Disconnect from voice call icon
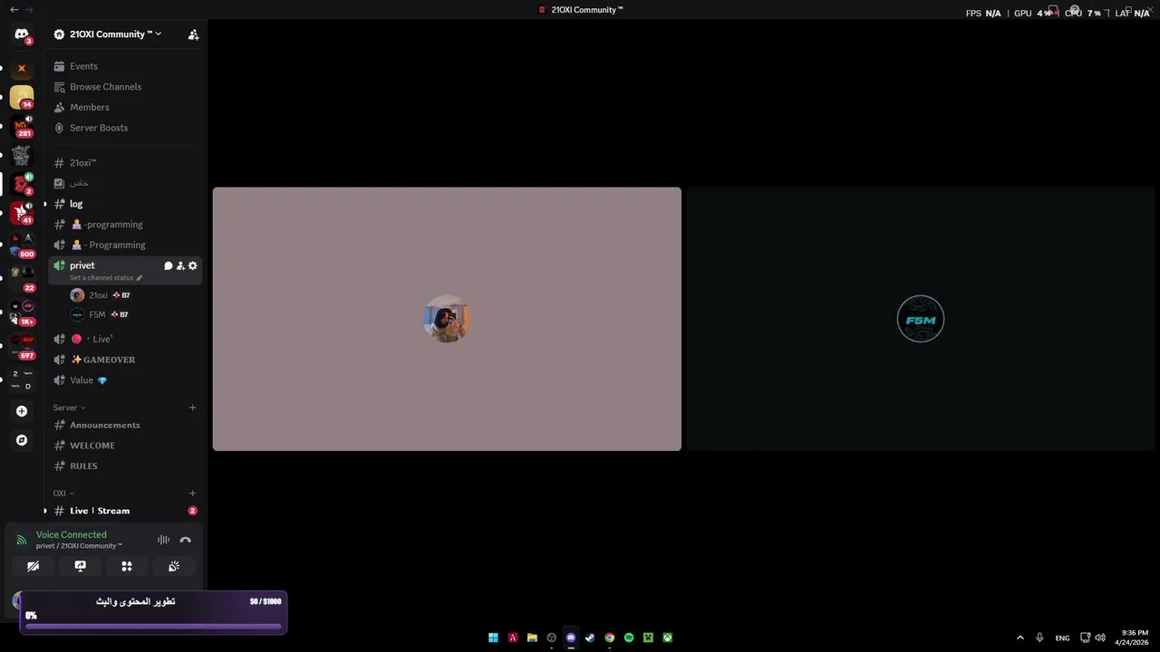This screenshot has width=1160, height=652. click(185, 540)
